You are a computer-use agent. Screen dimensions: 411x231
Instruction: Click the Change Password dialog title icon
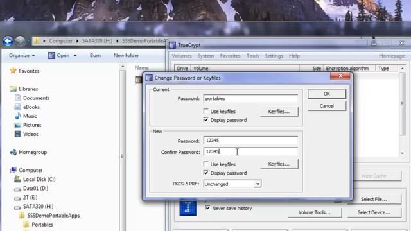click(149, 78)
